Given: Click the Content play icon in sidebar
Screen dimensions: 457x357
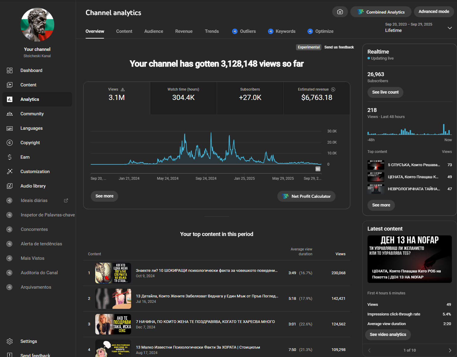Looking at the screenshot, I should click(x=10, y=85).
